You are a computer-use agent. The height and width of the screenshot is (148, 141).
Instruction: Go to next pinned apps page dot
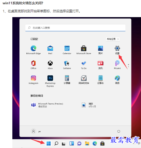click(x=128, y=67)
